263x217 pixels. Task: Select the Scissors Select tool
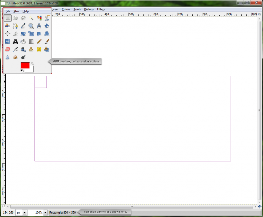pos(47,18)
